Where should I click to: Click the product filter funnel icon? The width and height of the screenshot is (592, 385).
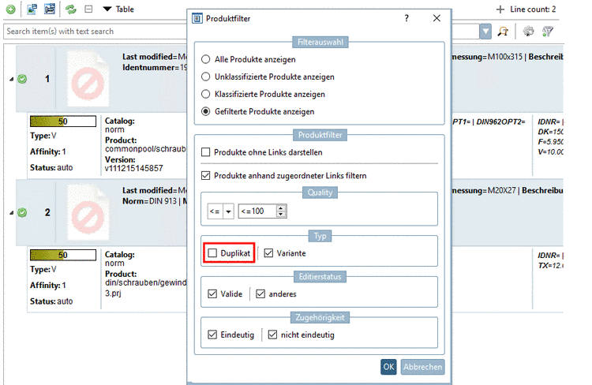pos(547,32)
